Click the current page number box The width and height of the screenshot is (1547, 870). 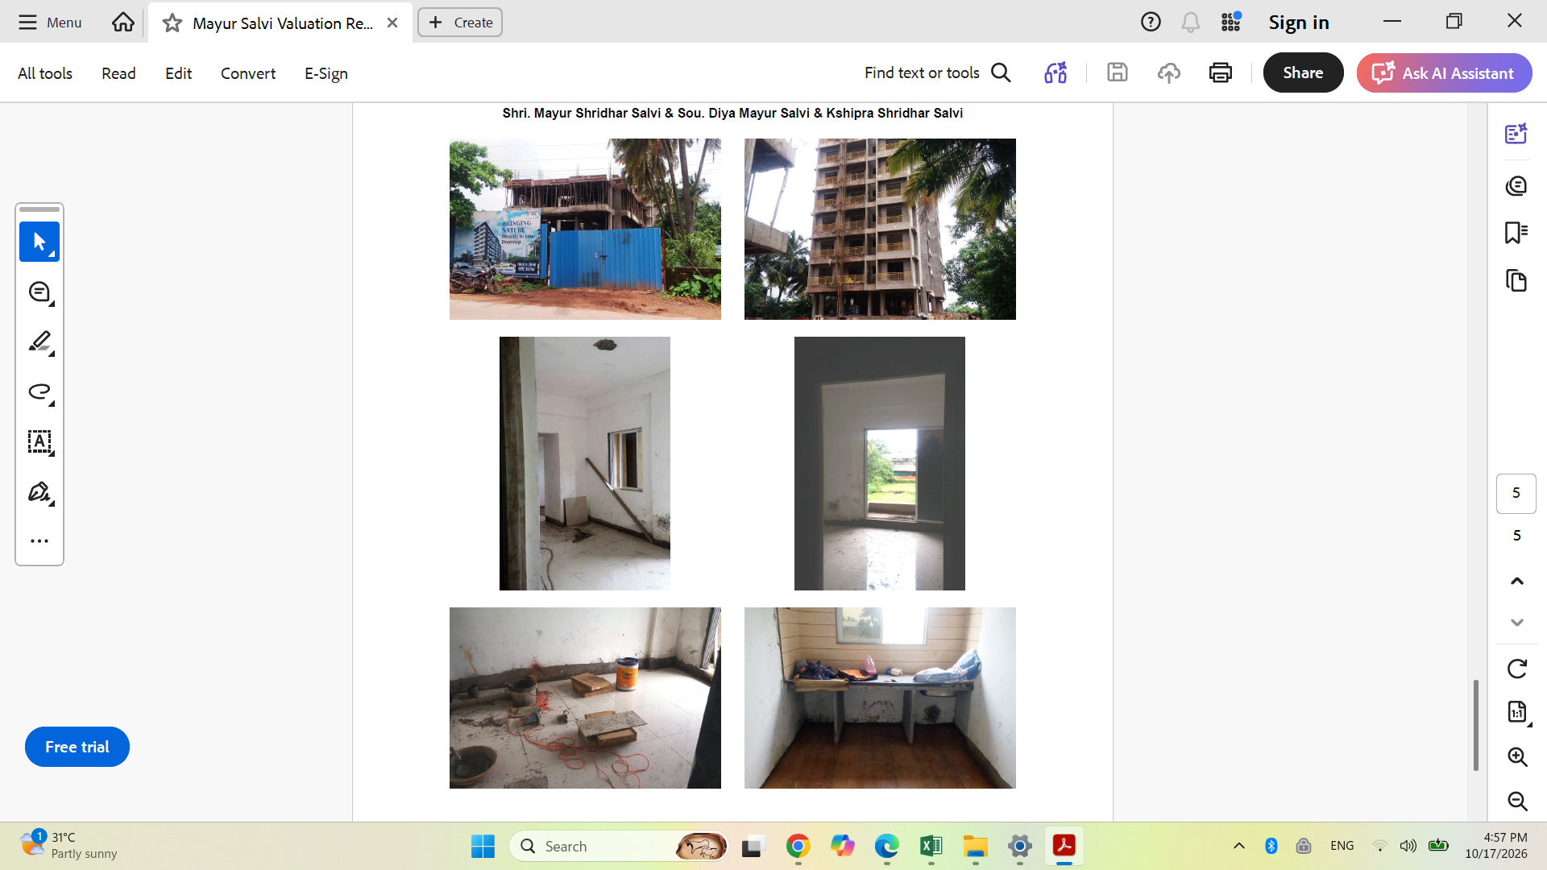pos(1516,493)
